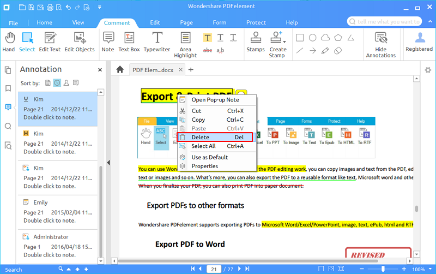The image size is (436, 274).
Task: Switch to the Home tab
Action: (x=45, y=22)
